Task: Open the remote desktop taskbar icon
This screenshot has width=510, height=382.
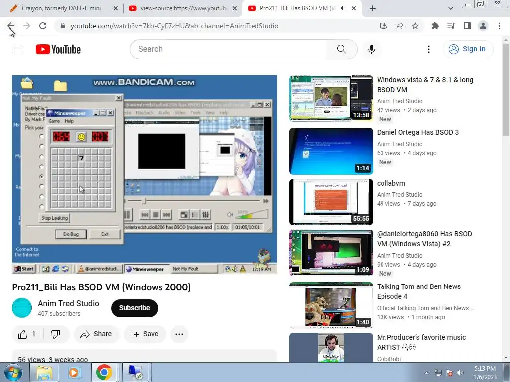Action: click(135, 372)
